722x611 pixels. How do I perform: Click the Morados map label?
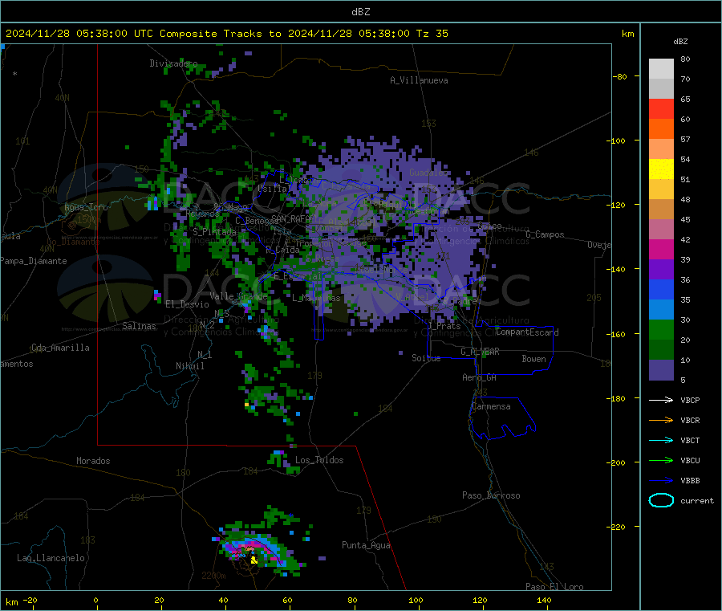93,461
